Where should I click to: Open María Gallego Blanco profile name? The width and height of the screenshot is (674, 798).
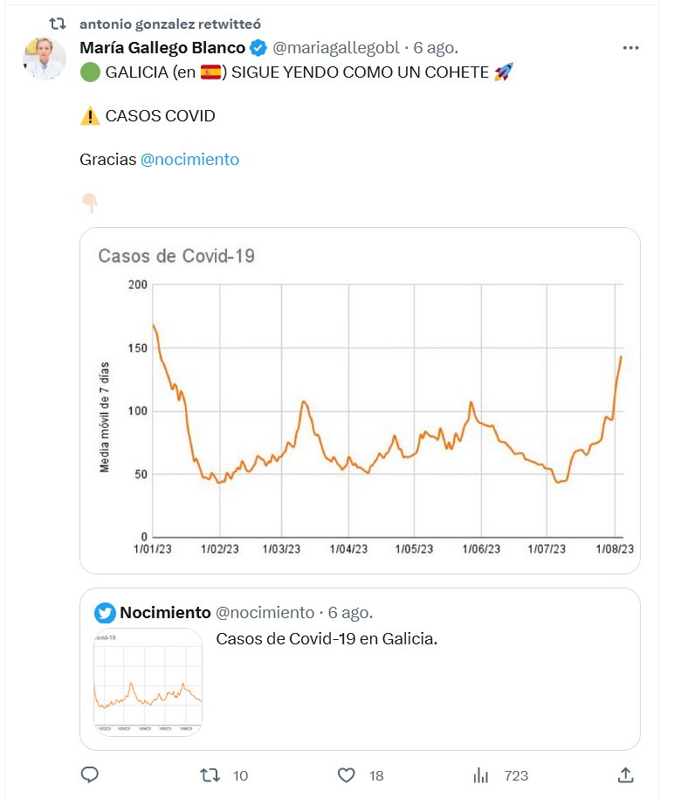tap(162, 47)
